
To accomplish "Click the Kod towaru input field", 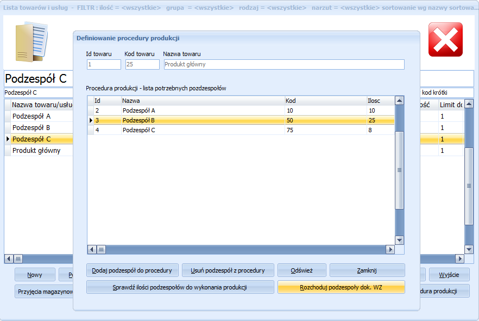I will coord(142,64).
